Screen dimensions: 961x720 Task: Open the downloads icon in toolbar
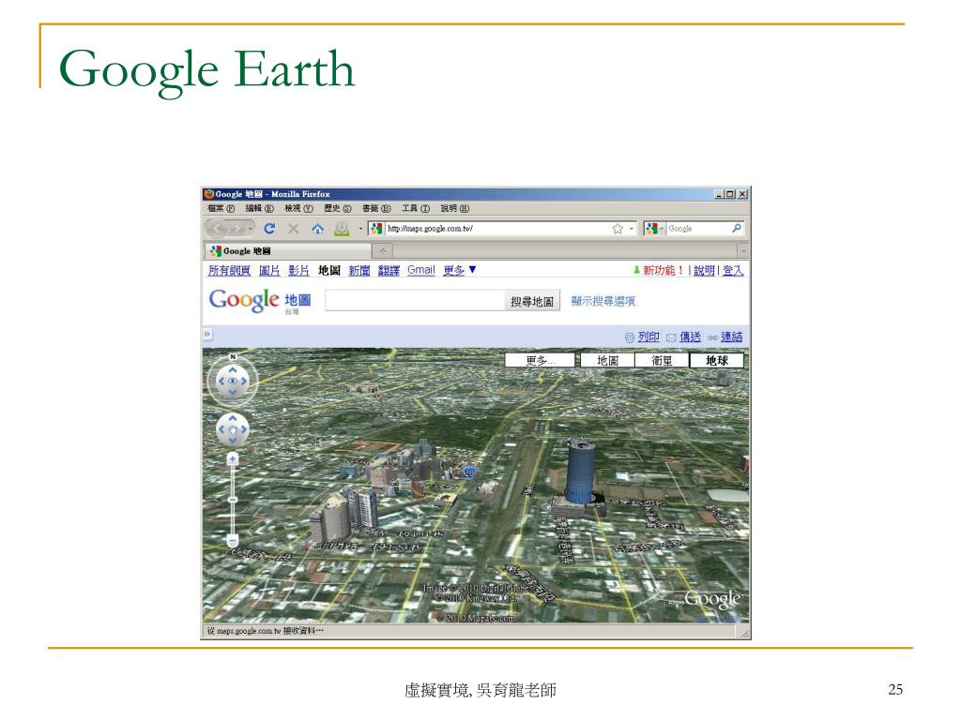point(342,229)
